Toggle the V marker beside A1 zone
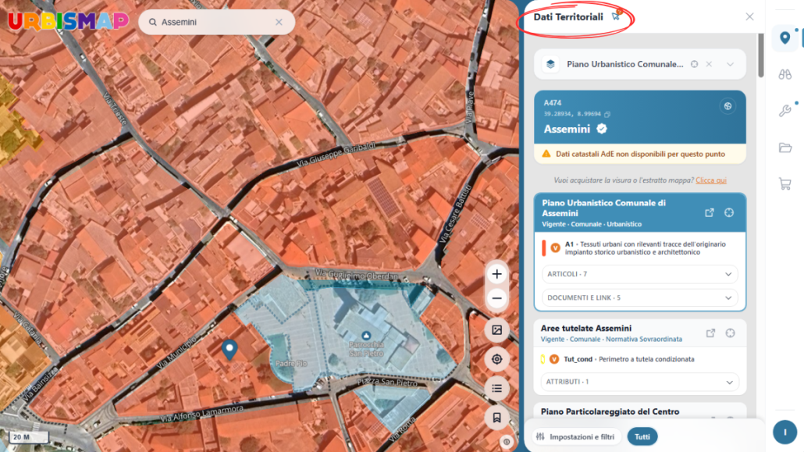The width and height of the screenshot is (804, 452). click(x=555, y=247)
